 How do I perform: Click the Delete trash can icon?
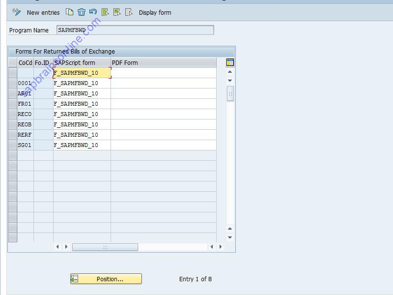point(82,12)
